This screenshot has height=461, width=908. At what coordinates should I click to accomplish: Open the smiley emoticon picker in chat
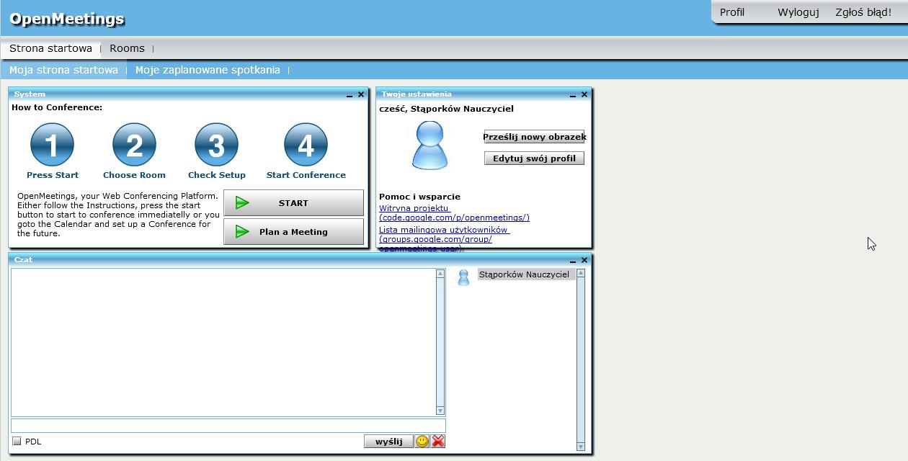pos(422,442)
